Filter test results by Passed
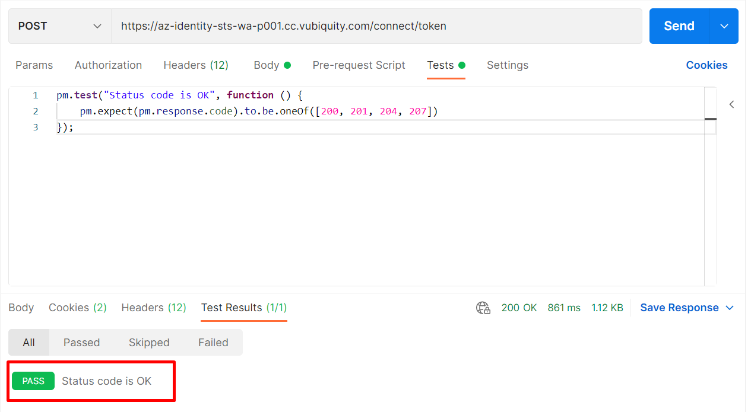This screenshot has height=412, width=751. pyautogui.click(x=81, y=343)
